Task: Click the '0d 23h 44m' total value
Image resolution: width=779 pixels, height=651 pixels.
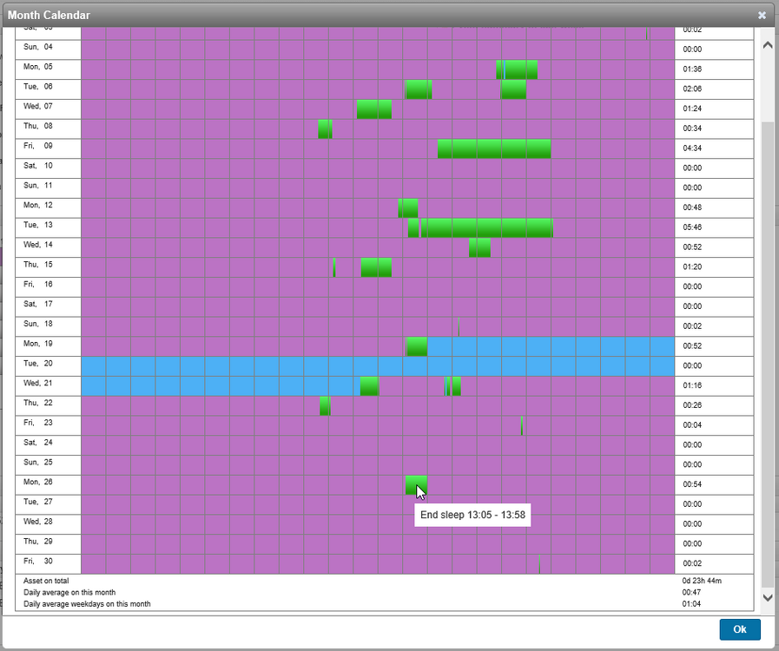Action: coord(702,581)
